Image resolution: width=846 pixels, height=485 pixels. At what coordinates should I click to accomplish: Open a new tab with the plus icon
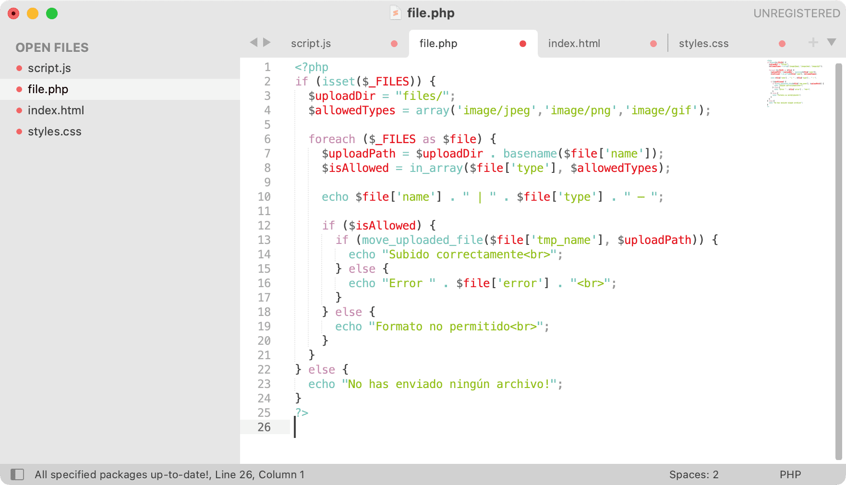point(812,42)
